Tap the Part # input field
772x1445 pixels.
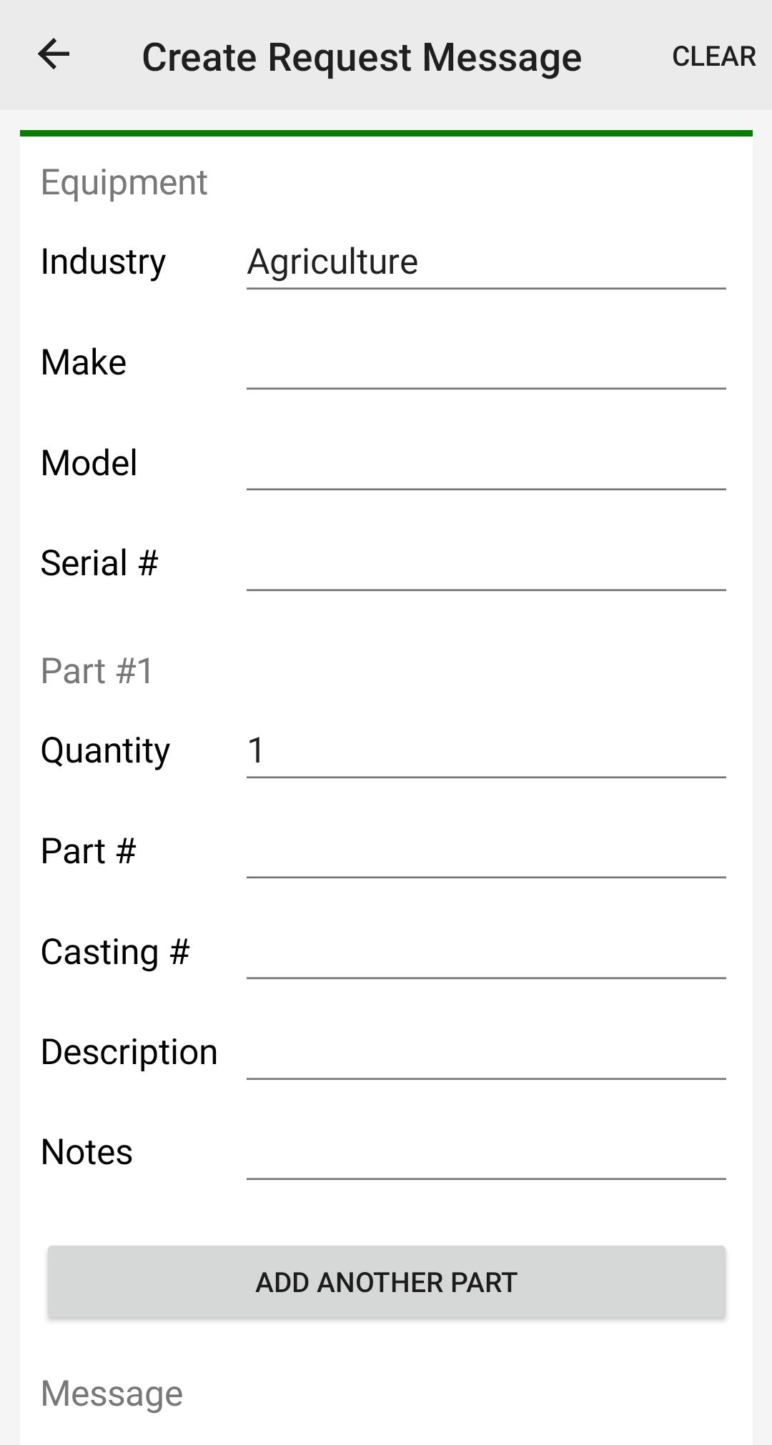tap(485, 851)
